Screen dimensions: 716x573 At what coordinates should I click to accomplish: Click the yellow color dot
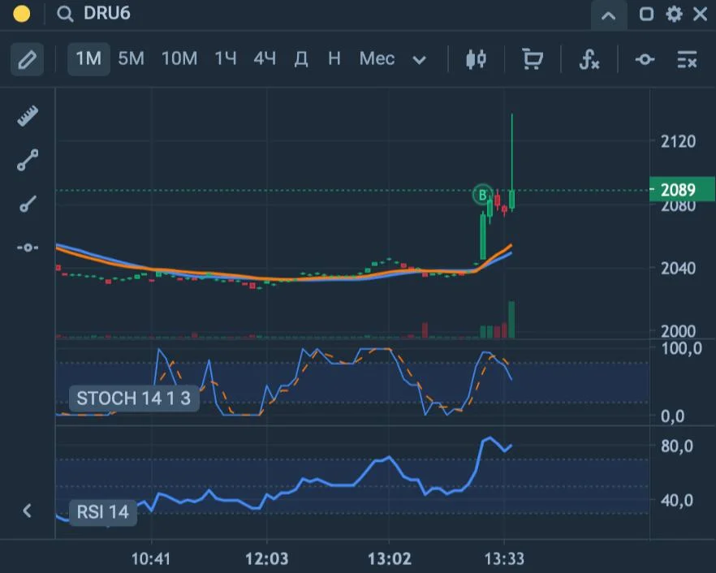click(x=22, y=14)
